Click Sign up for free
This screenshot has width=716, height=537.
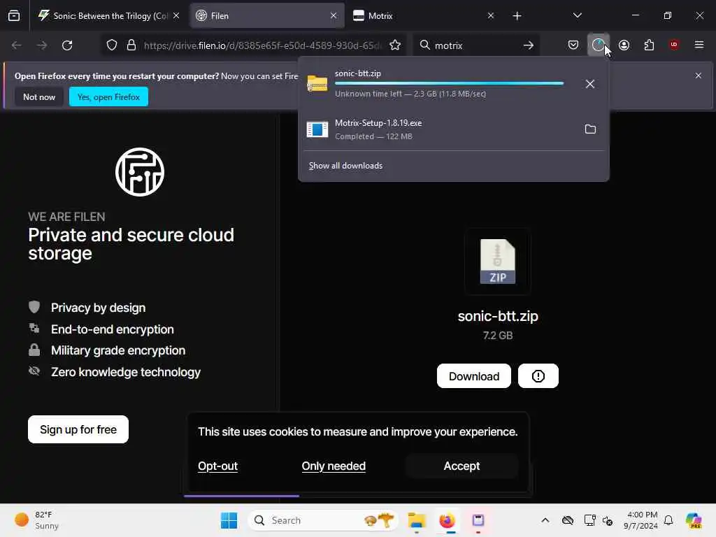click(x=78, y=430)
